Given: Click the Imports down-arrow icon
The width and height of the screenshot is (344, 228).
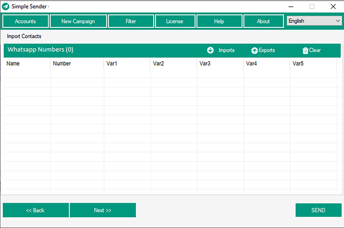Looking at the screenshot, I should [210, 50].
